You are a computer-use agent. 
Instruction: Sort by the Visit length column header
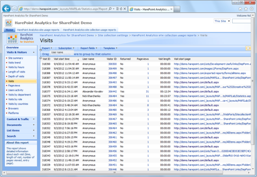(x=164, y=59)
